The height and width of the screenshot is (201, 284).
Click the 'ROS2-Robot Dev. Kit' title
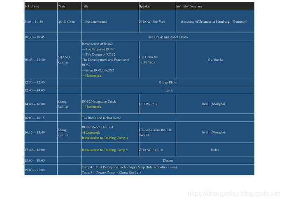98,127
